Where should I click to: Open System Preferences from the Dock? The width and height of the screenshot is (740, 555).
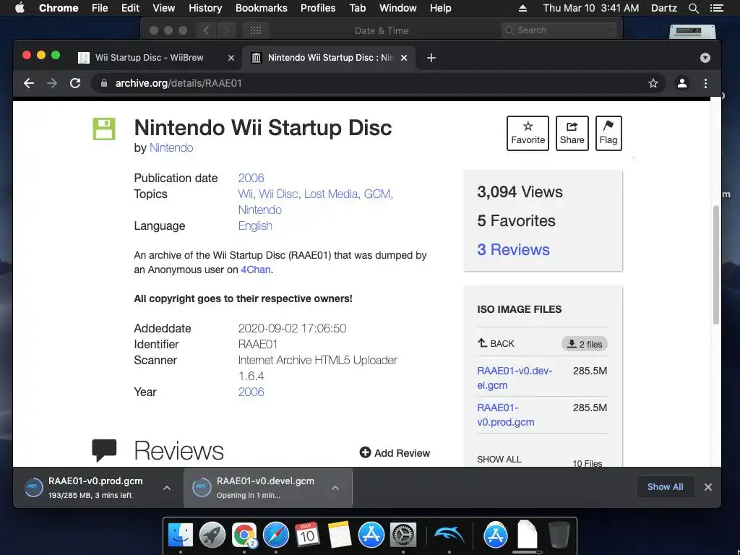click(x=403, y=535)
